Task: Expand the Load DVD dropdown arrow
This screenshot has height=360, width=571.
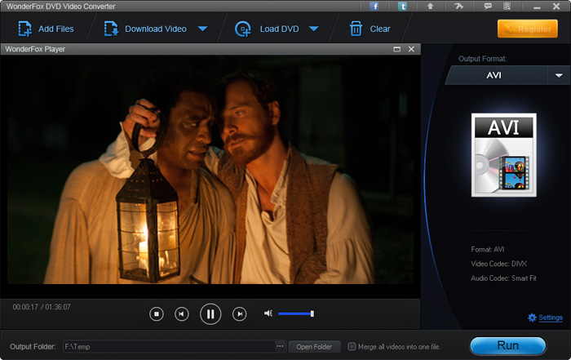Action: point(314,29)
